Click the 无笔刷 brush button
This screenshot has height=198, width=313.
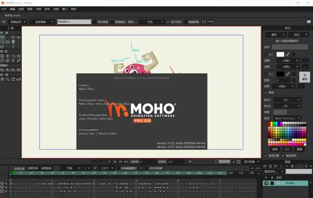pos(305,77)
